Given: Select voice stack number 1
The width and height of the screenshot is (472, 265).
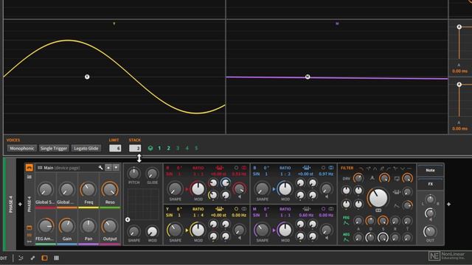Looking at the screenshot, I should (x=159, y=148).
